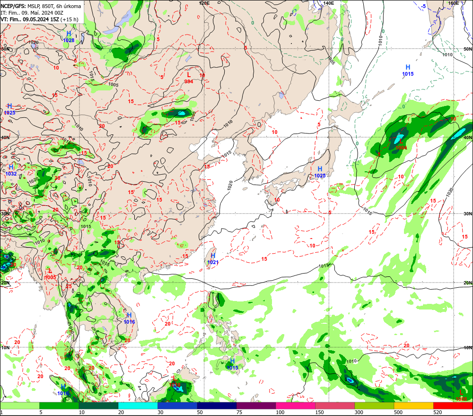Click the VT valid time 15Z line
This screenshot has width=473, height=416.
coord(39,19)
